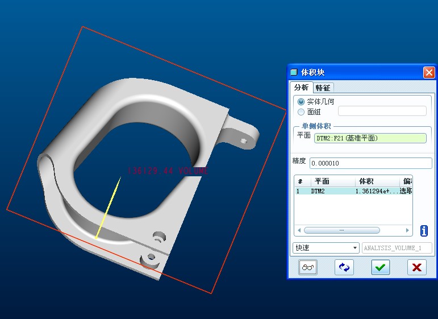Click the repeat analysis arrows button
Viewport: 438px width, 319px height.
pos(344,267)
